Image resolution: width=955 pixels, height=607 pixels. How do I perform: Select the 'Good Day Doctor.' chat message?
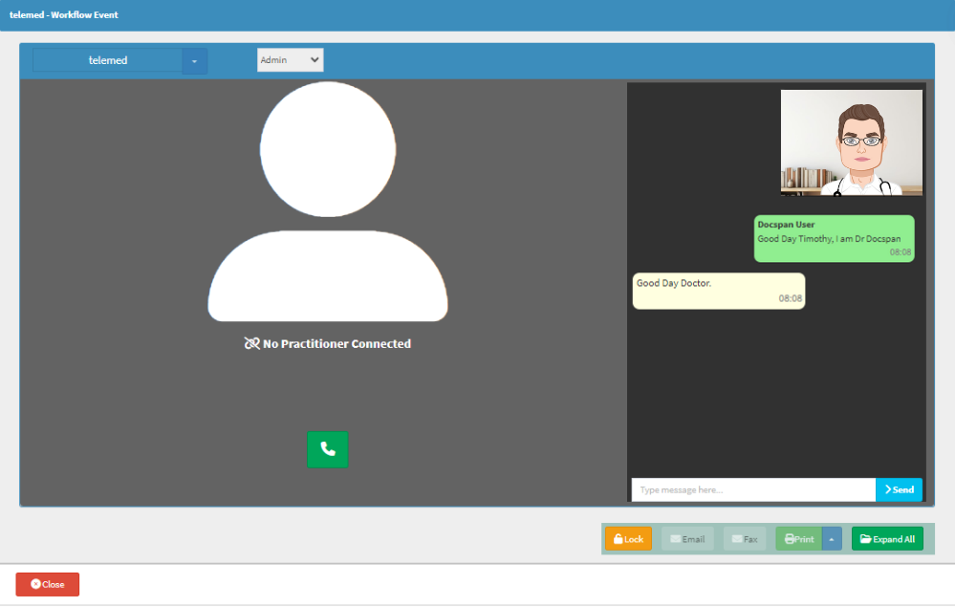tap(719, 291)
